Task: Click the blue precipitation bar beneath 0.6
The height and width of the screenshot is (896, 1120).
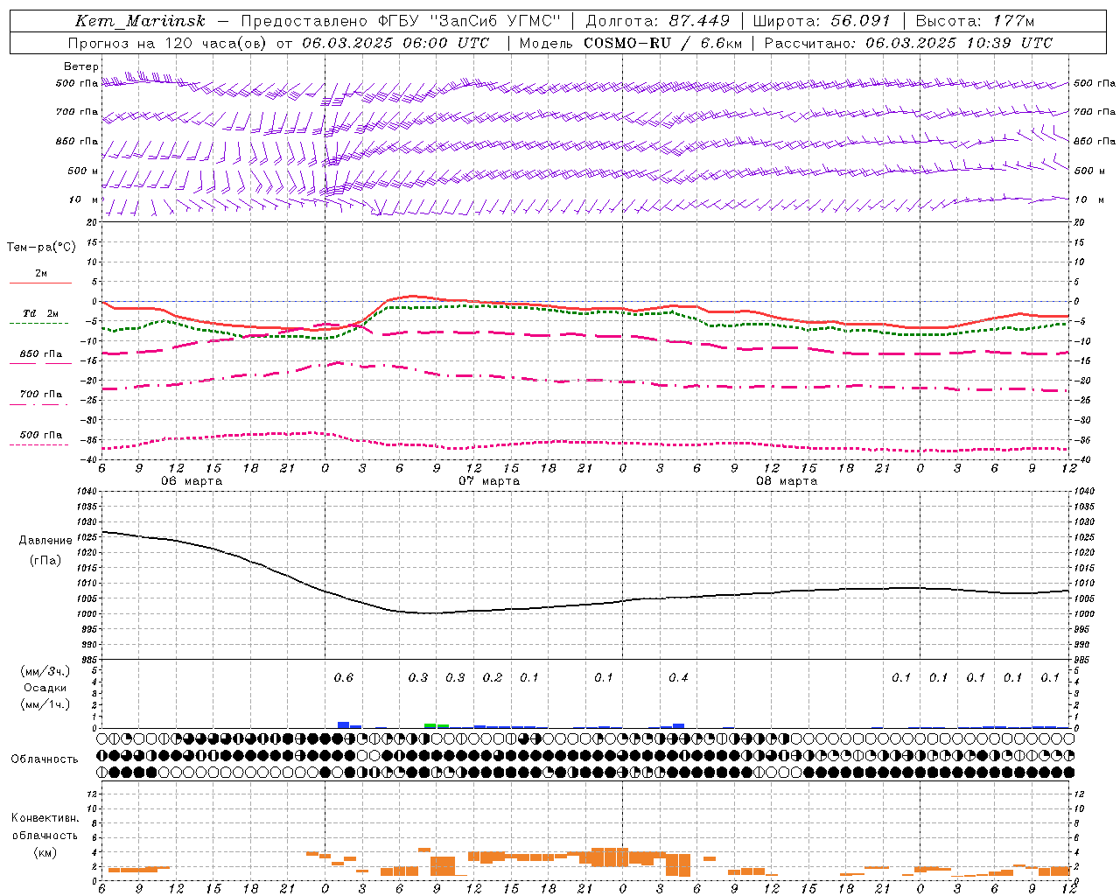Action: pyautogui.click(x=344, y=724)
